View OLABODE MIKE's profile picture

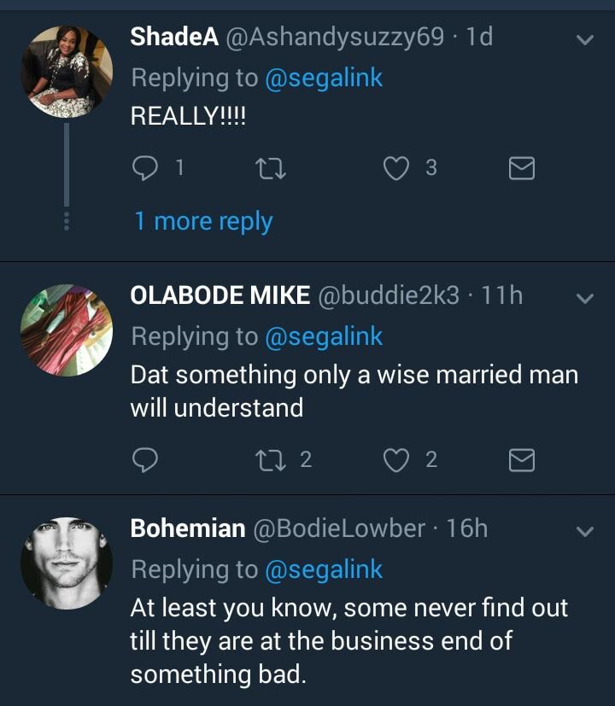pyautogui.click(x=66, y=330)
